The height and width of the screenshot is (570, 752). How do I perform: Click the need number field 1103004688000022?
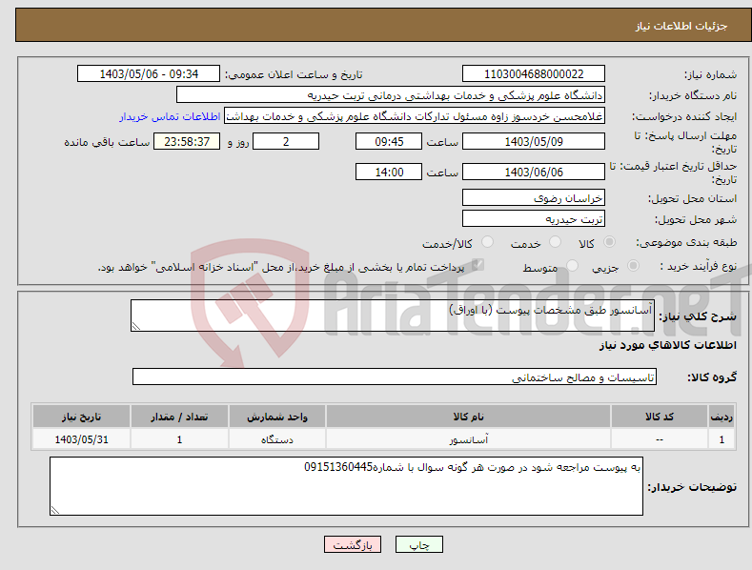(x=534, y=74)
